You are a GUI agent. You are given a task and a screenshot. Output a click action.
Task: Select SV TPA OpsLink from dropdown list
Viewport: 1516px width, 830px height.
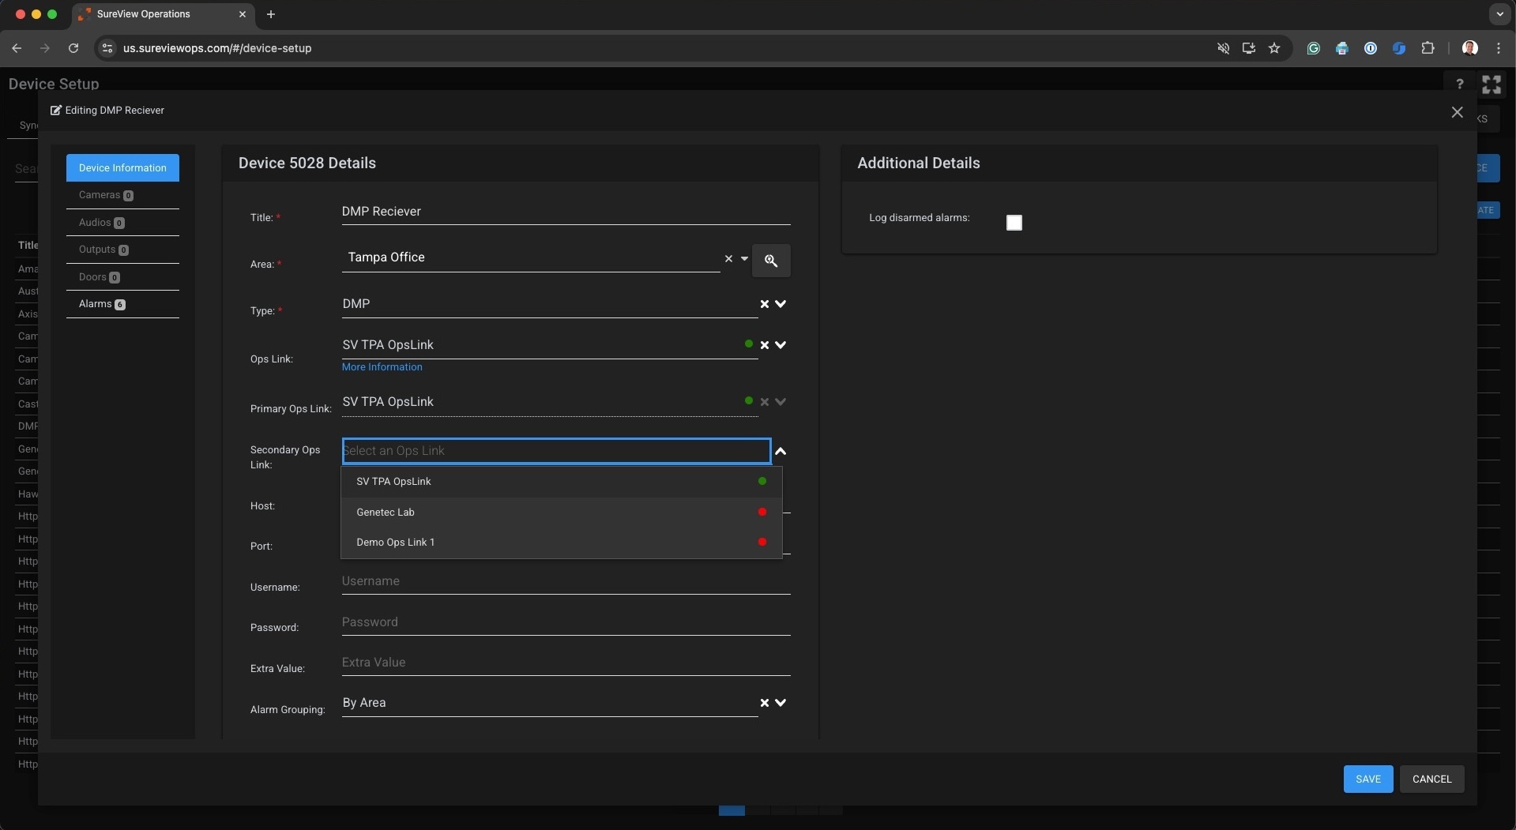pyautogui.click(x=561, y=482)
